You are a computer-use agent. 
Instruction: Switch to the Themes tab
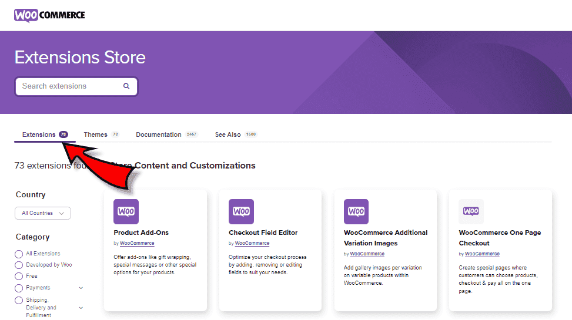(101, 134)
